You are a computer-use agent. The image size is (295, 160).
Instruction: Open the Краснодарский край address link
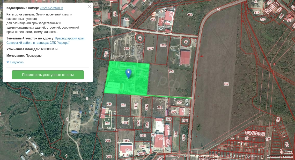[70, 38]
